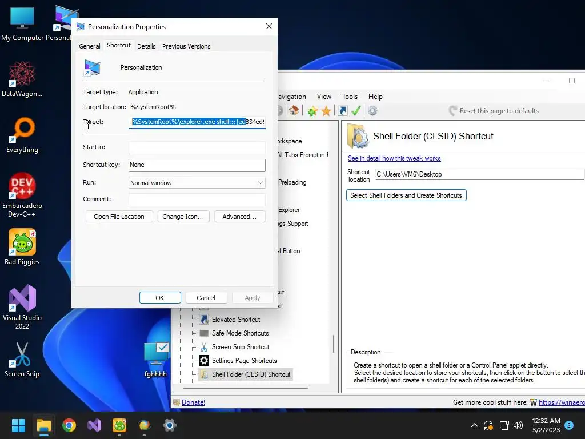Click Reset this page to defaults
This screenshot has width=585, height=439.
(494, 111)
